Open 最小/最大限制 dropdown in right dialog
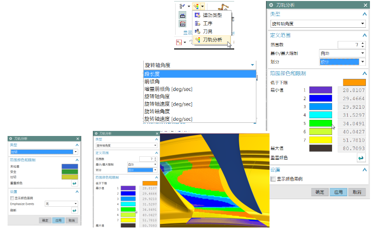Screen dimensions: 375x230 [x=342, y=53]
